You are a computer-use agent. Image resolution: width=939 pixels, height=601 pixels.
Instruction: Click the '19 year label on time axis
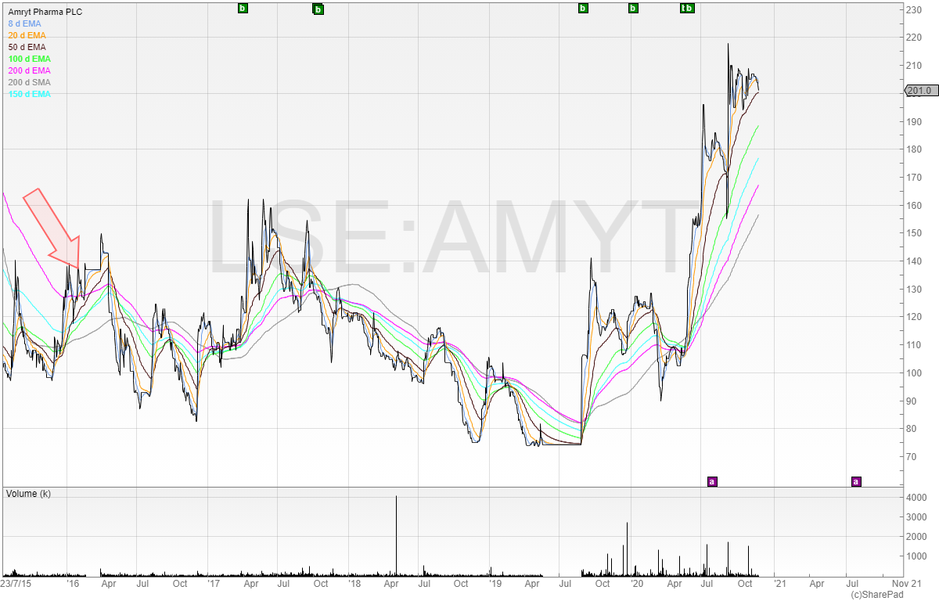[495, 583]
